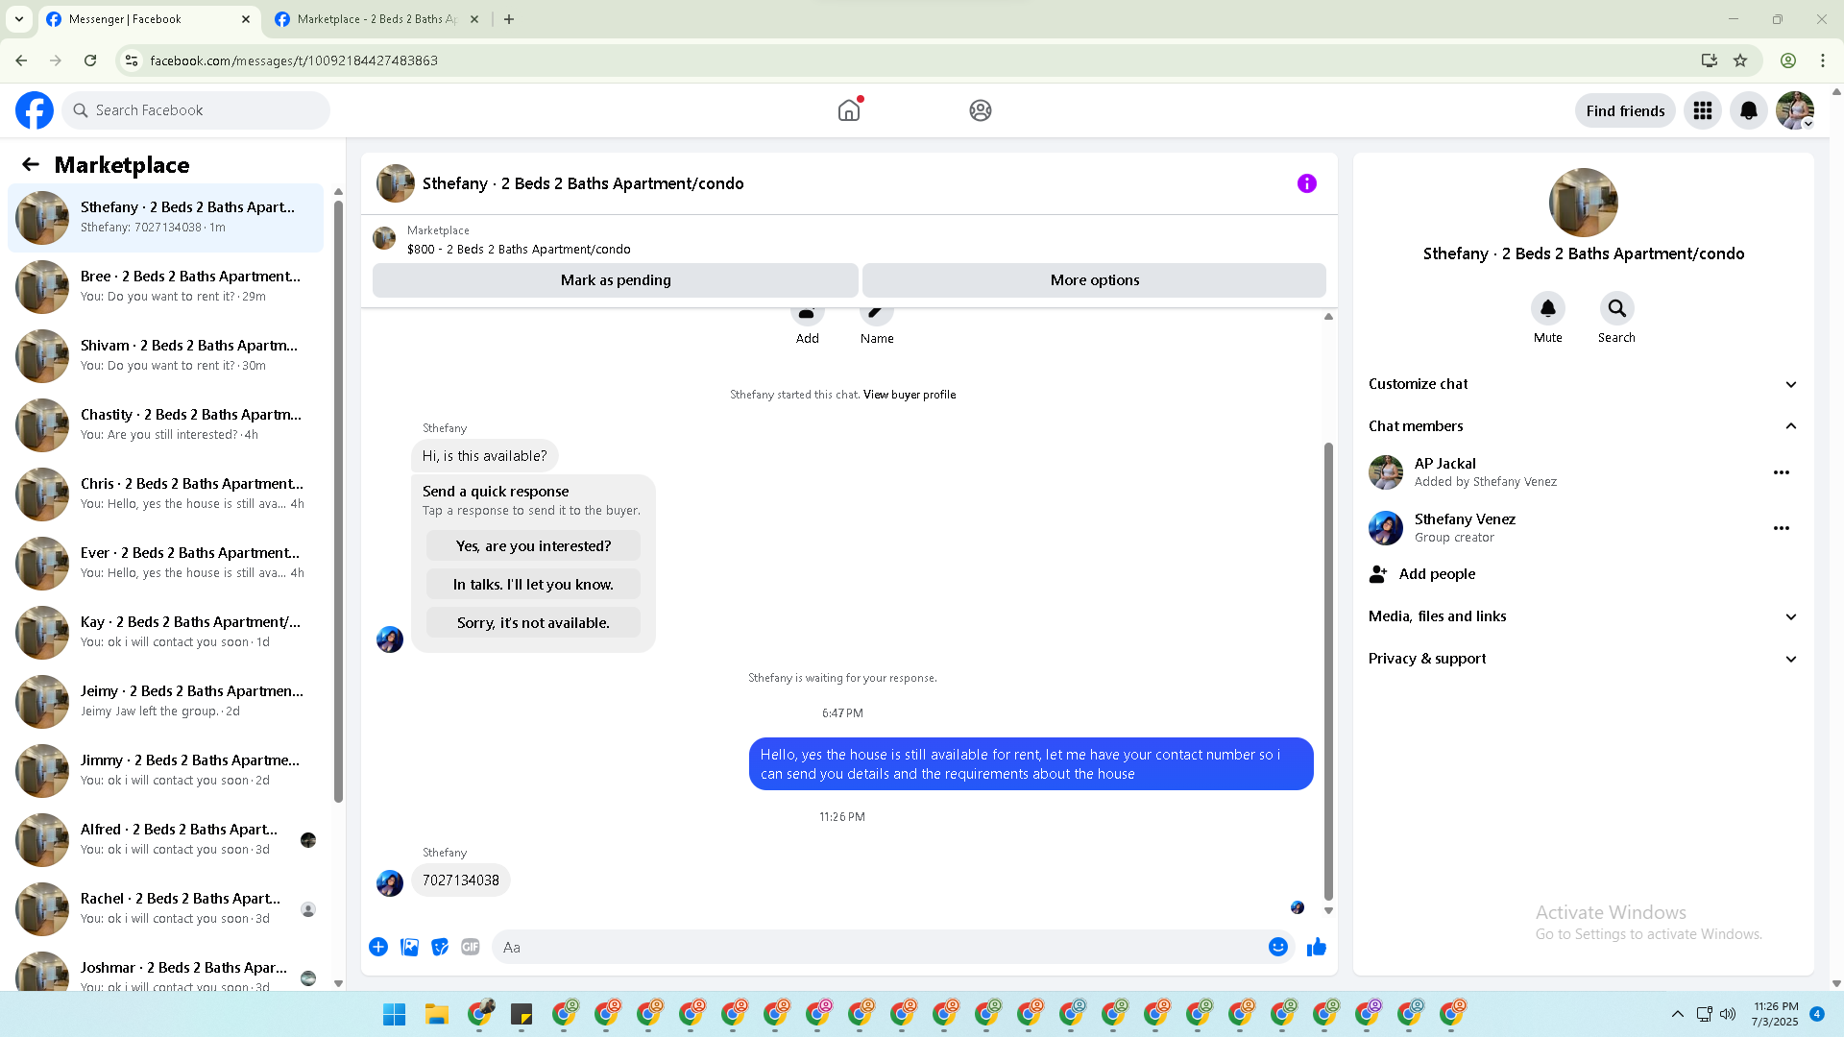Open the Facebook menu grid icon

1703,110
